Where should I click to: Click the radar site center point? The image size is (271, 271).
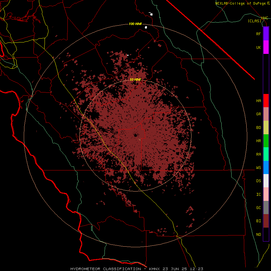pos(135,135)
